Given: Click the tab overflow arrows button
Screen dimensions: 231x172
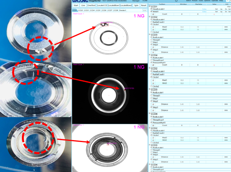Looking at the screenshot, I should tap(144, 11).
